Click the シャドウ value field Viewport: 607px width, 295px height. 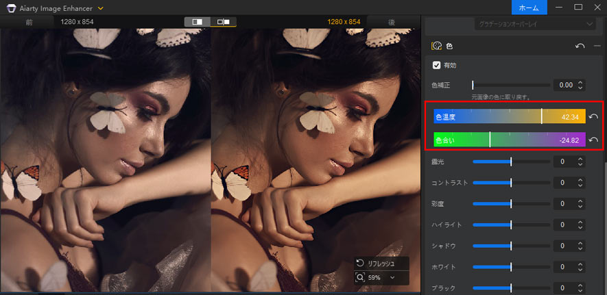pyautogui.click(x=564, y=246)
